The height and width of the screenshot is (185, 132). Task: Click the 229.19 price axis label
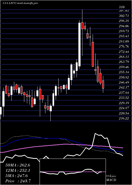pyautogui.click(x=124, y=103)
